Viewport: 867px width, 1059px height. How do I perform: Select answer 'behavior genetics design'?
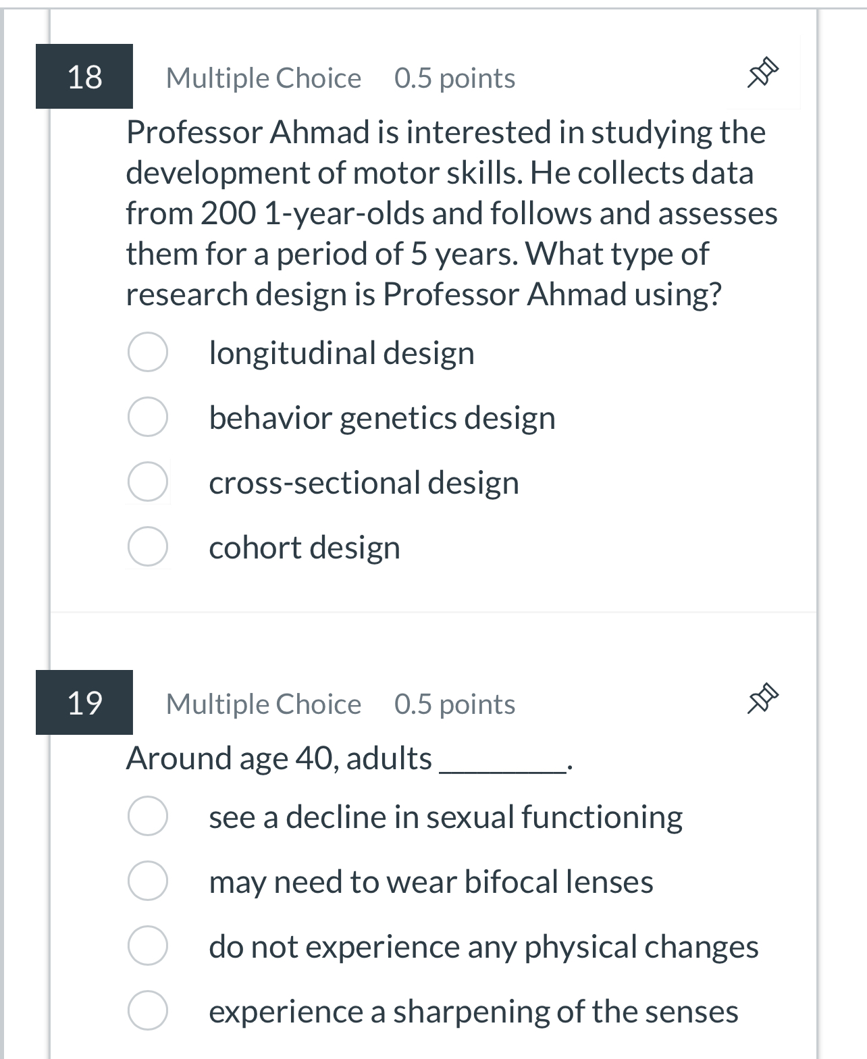tap(148, 417)
